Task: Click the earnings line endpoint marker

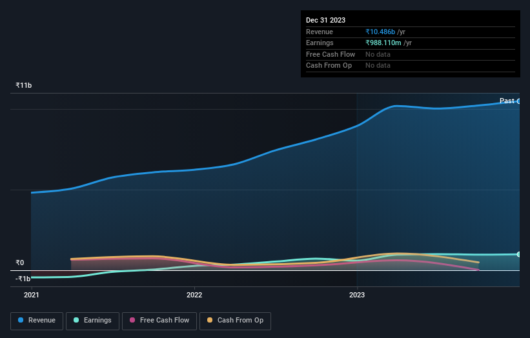Action: [519, 254]
